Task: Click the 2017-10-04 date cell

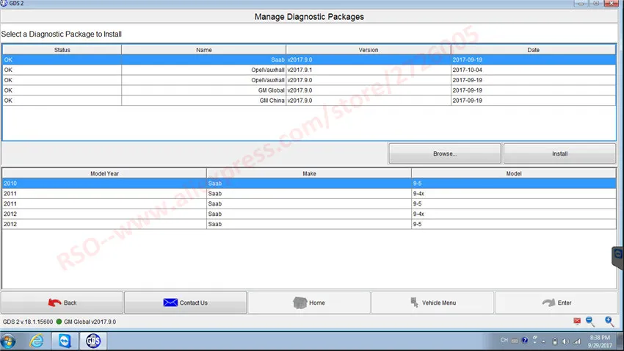Action: (533, 70)
